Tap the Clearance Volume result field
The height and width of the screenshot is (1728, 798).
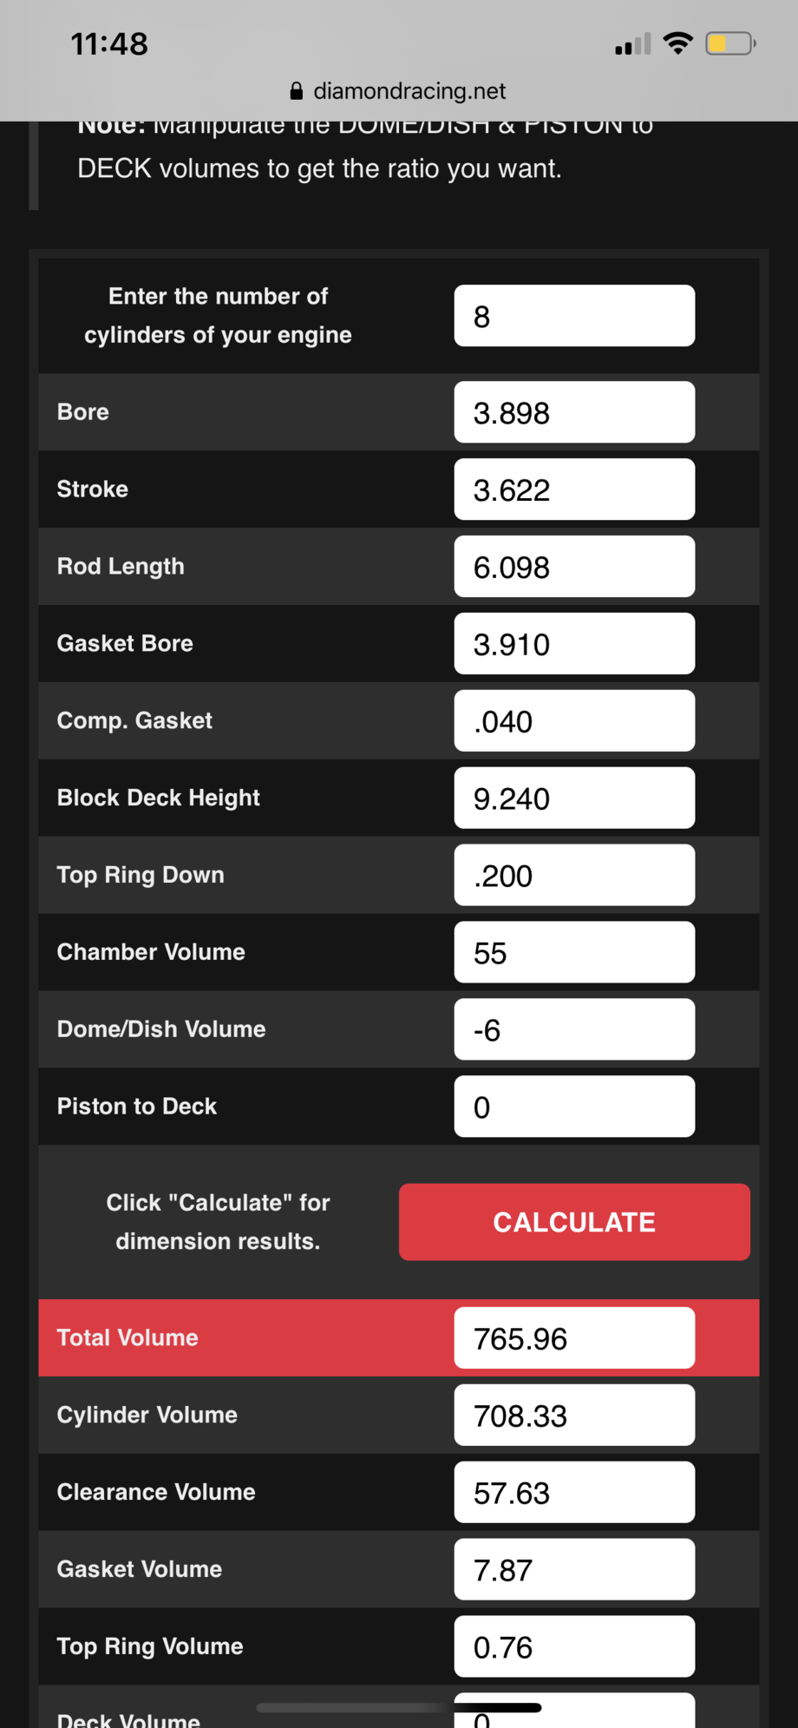tap(574, 1493)
